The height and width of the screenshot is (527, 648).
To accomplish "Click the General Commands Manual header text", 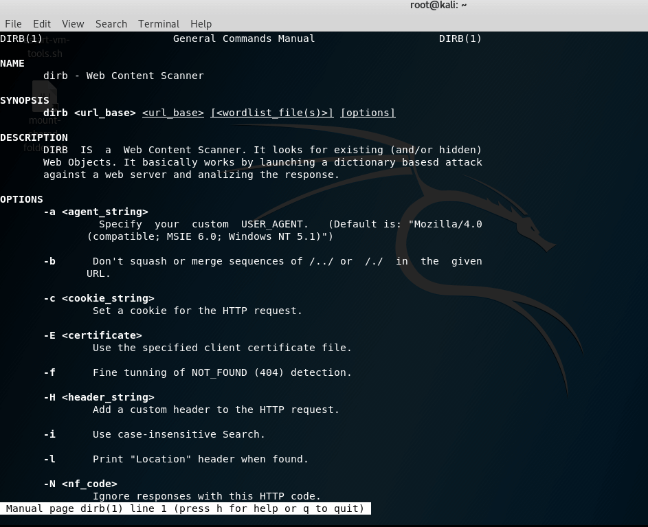I will pos(244,38).
